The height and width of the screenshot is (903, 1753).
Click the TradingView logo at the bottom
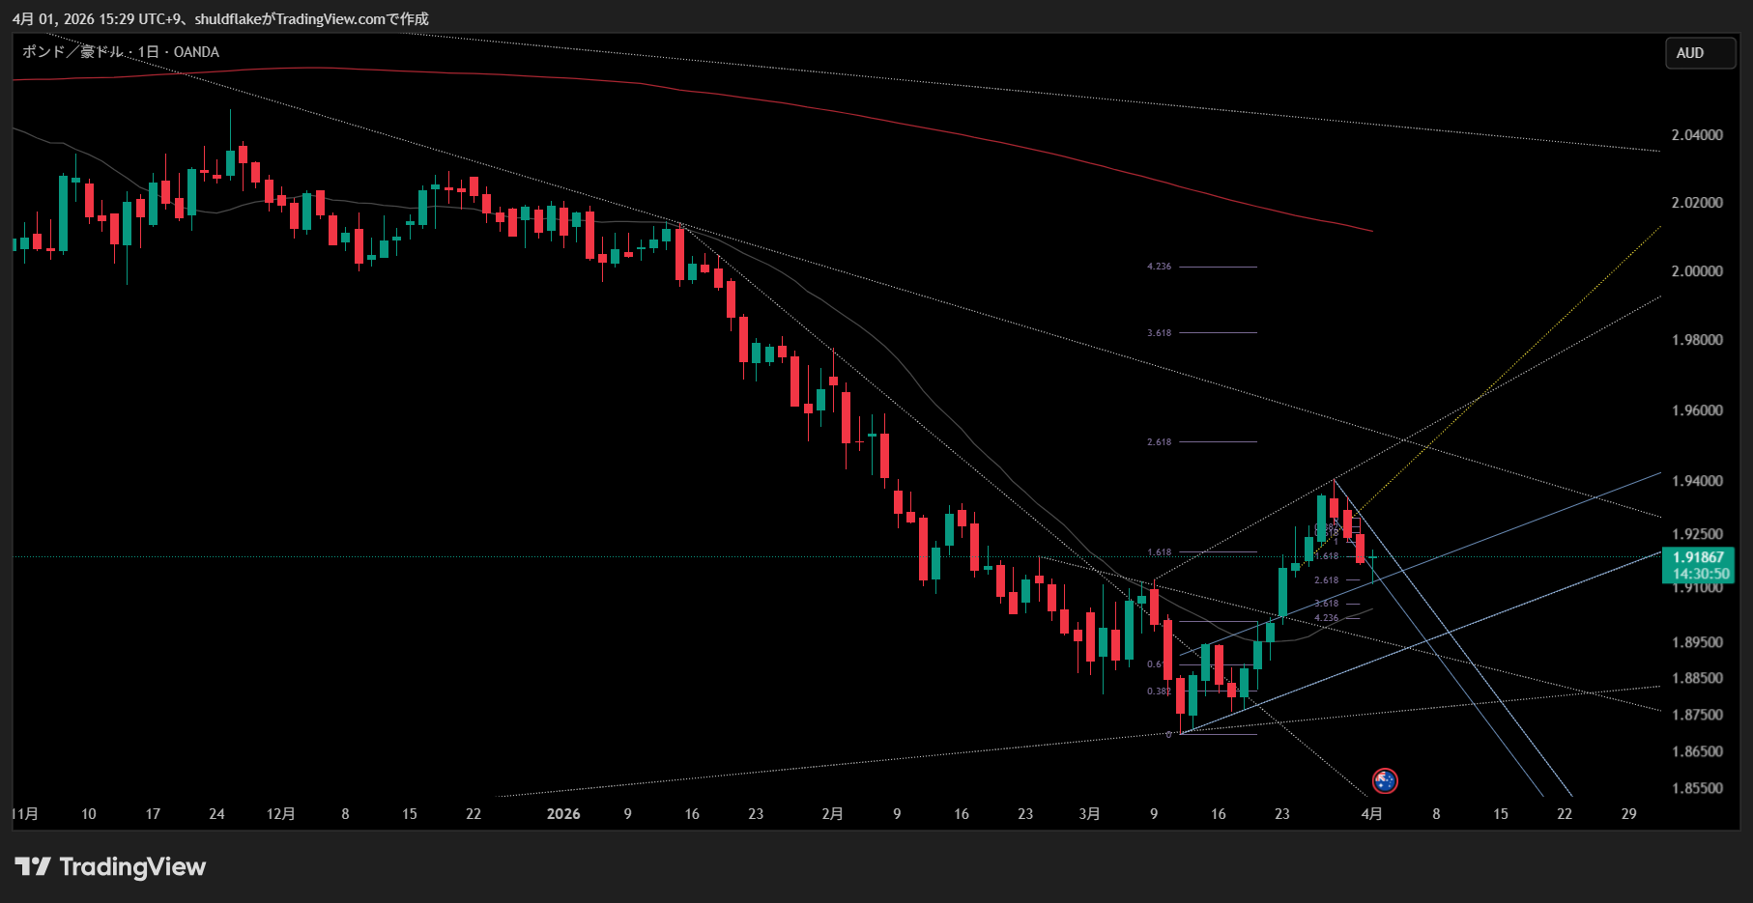pos(110,866)
